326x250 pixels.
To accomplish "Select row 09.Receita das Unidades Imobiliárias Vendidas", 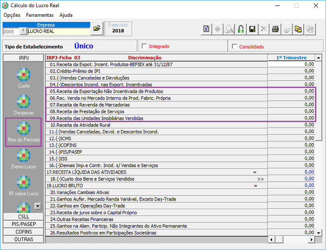I will coord(157,118).
